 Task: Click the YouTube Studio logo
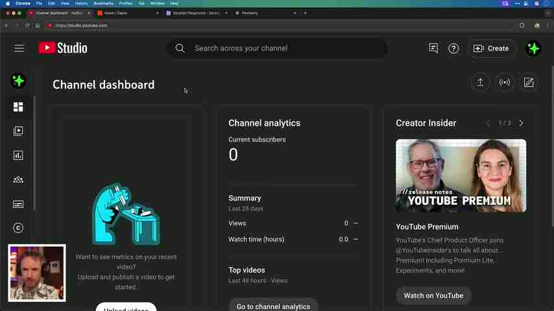coord(63,48)
